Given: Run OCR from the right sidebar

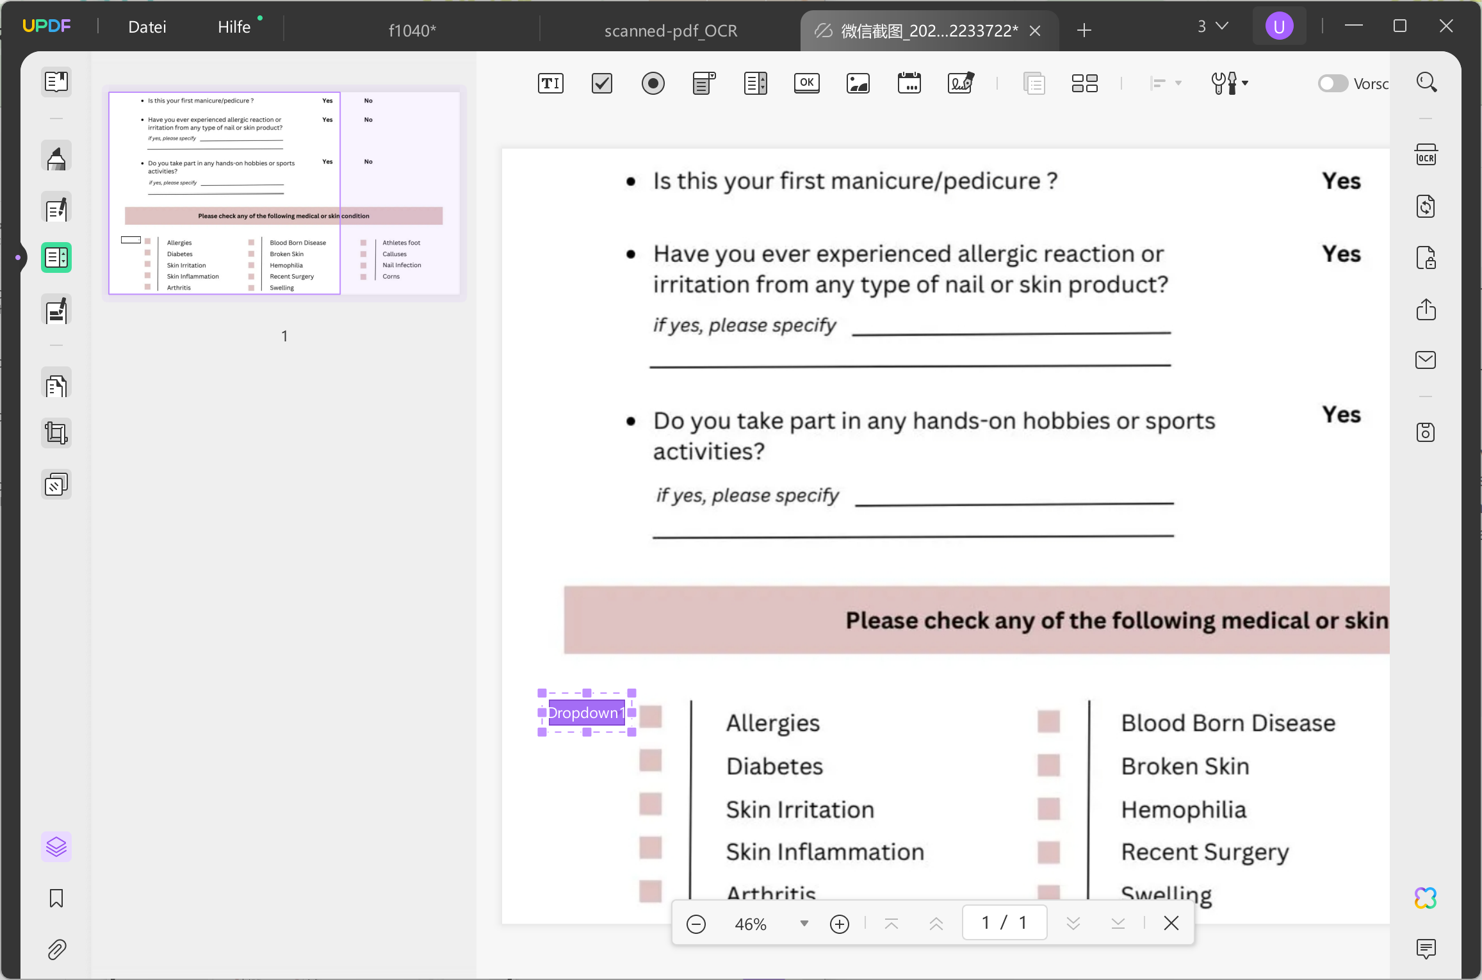Looking at the screenshot, I should pos(1426,154).
